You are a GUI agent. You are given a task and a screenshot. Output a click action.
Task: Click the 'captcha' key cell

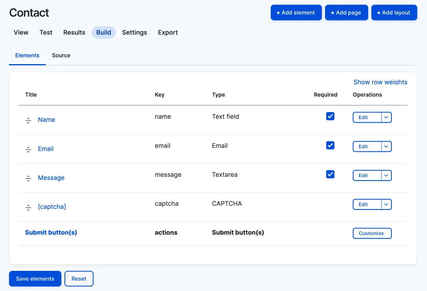(167, 204)
